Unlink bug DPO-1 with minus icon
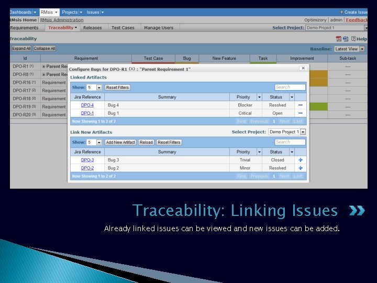The width and height of the screenshot is (377, 283). click(301, 113)
